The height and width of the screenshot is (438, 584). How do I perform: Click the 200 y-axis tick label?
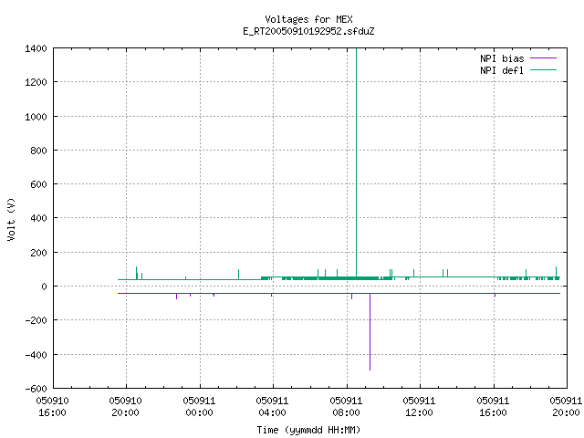click(38, 253)
